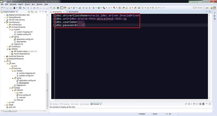Open the File menu
This screenshot has width=217, height=116.
[x=2, y=4]
